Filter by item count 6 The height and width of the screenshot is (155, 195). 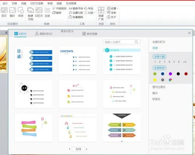click(x=179, y=62)
